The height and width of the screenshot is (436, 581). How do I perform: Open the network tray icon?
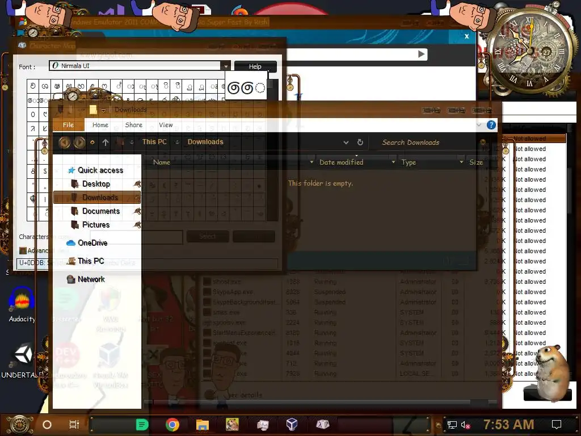[x=452, y=425]
